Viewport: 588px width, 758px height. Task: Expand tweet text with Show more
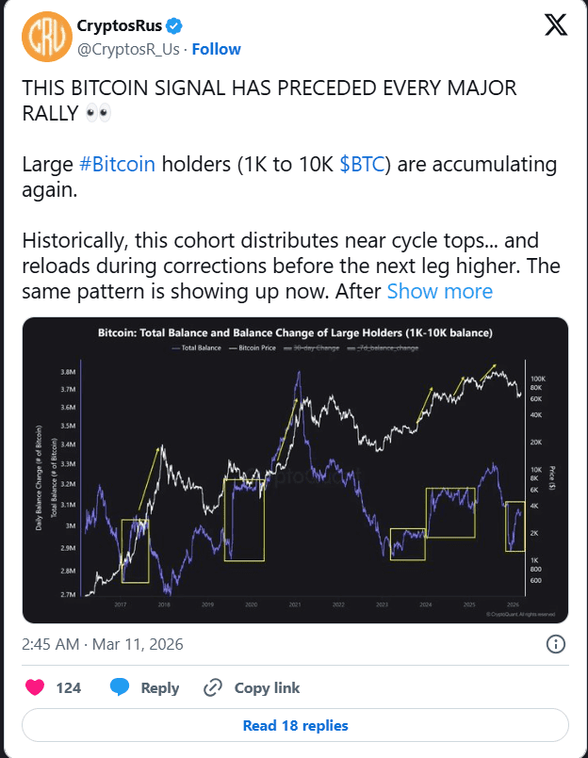click(x=439, y=291)
